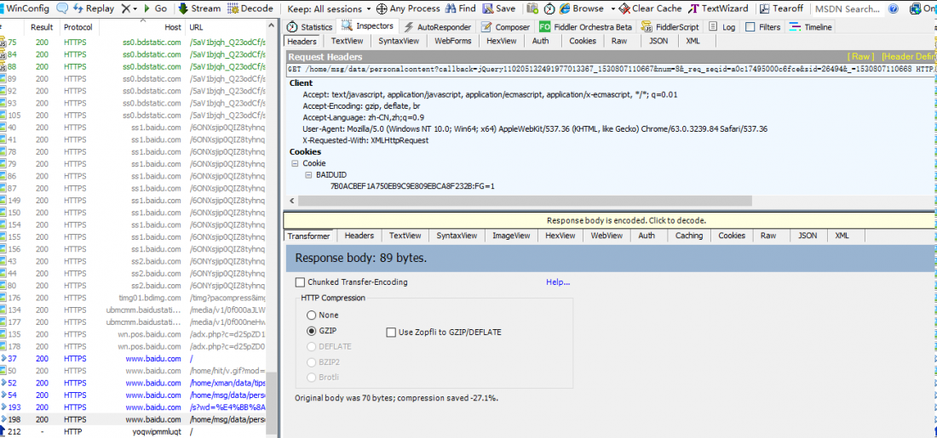Toggle Stream mode in toolbar

click(199, 9)
